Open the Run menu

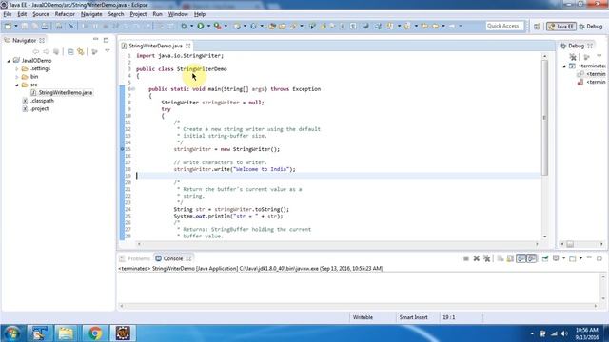click(x=157, y=14)
